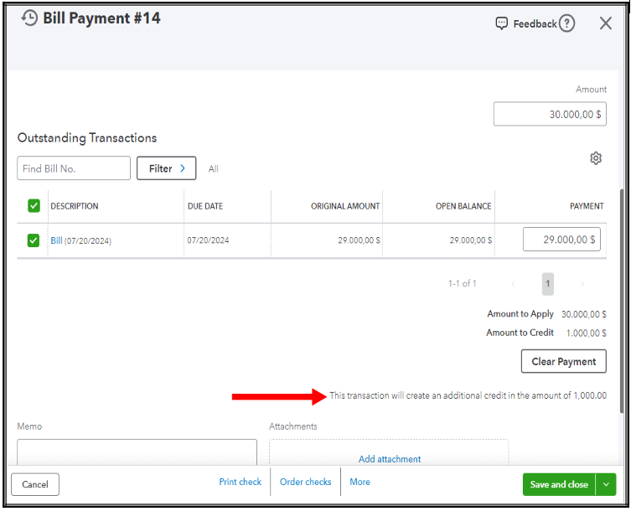Click the additional credit notice text
631x511 pixels.
[468, 395]
